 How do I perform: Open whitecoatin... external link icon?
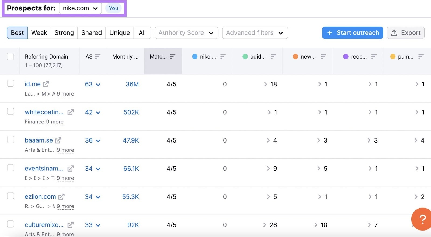click(x=71, y=112)
